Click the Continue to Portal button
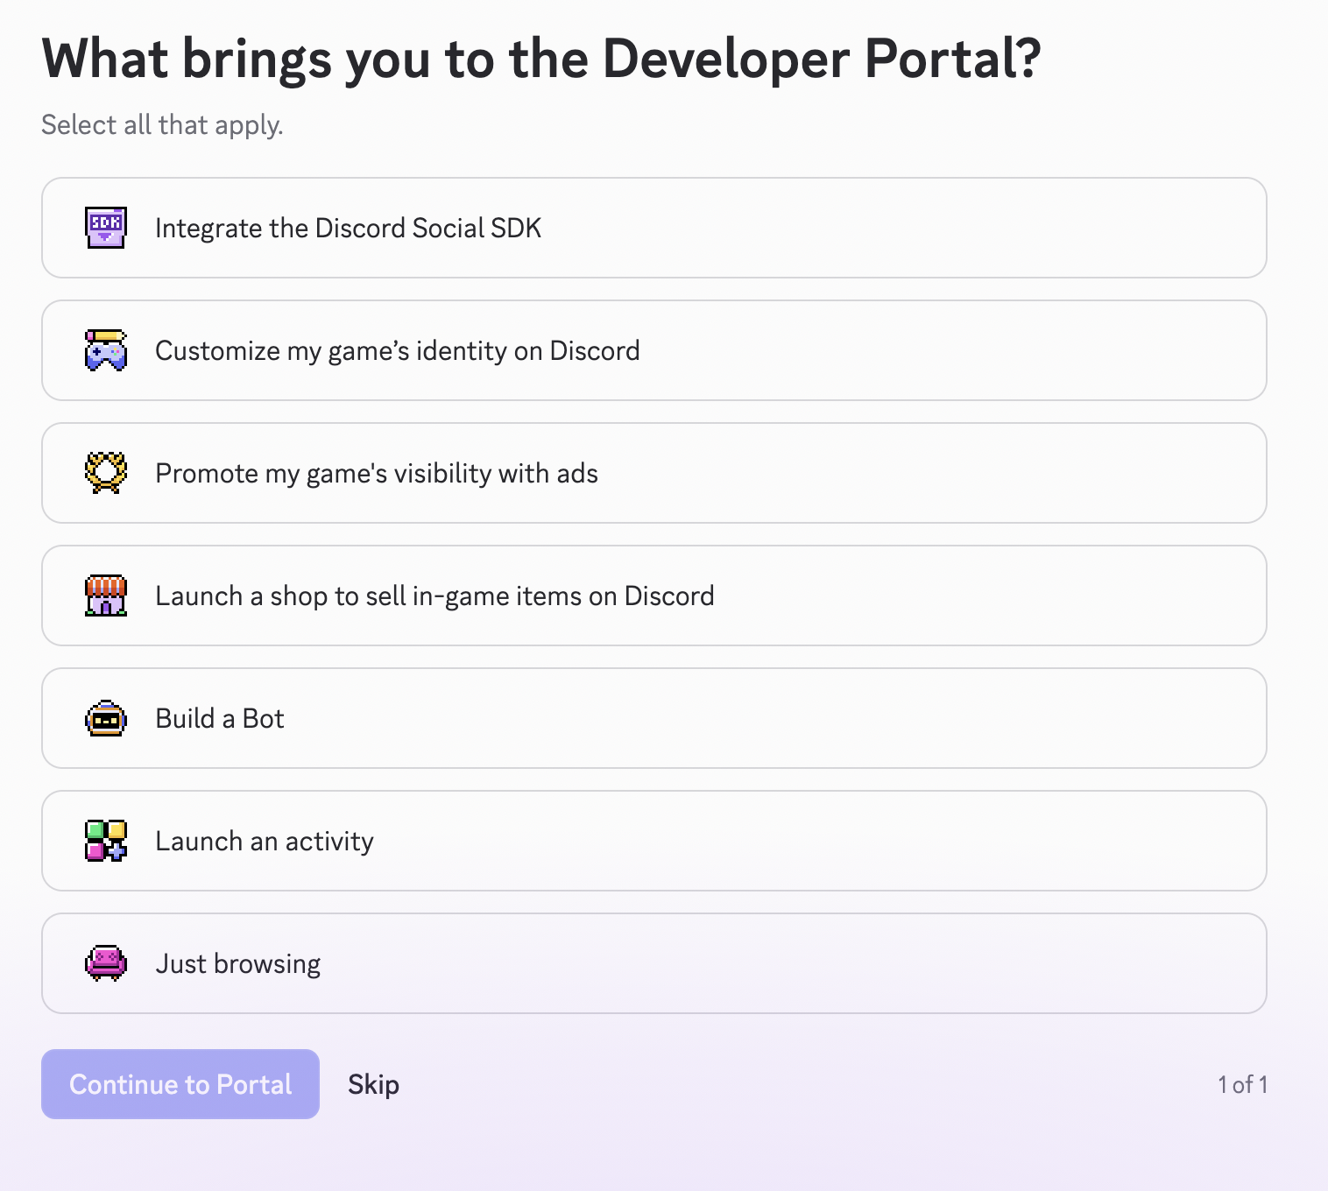 pyautogui.click(x=180, y=1084)
